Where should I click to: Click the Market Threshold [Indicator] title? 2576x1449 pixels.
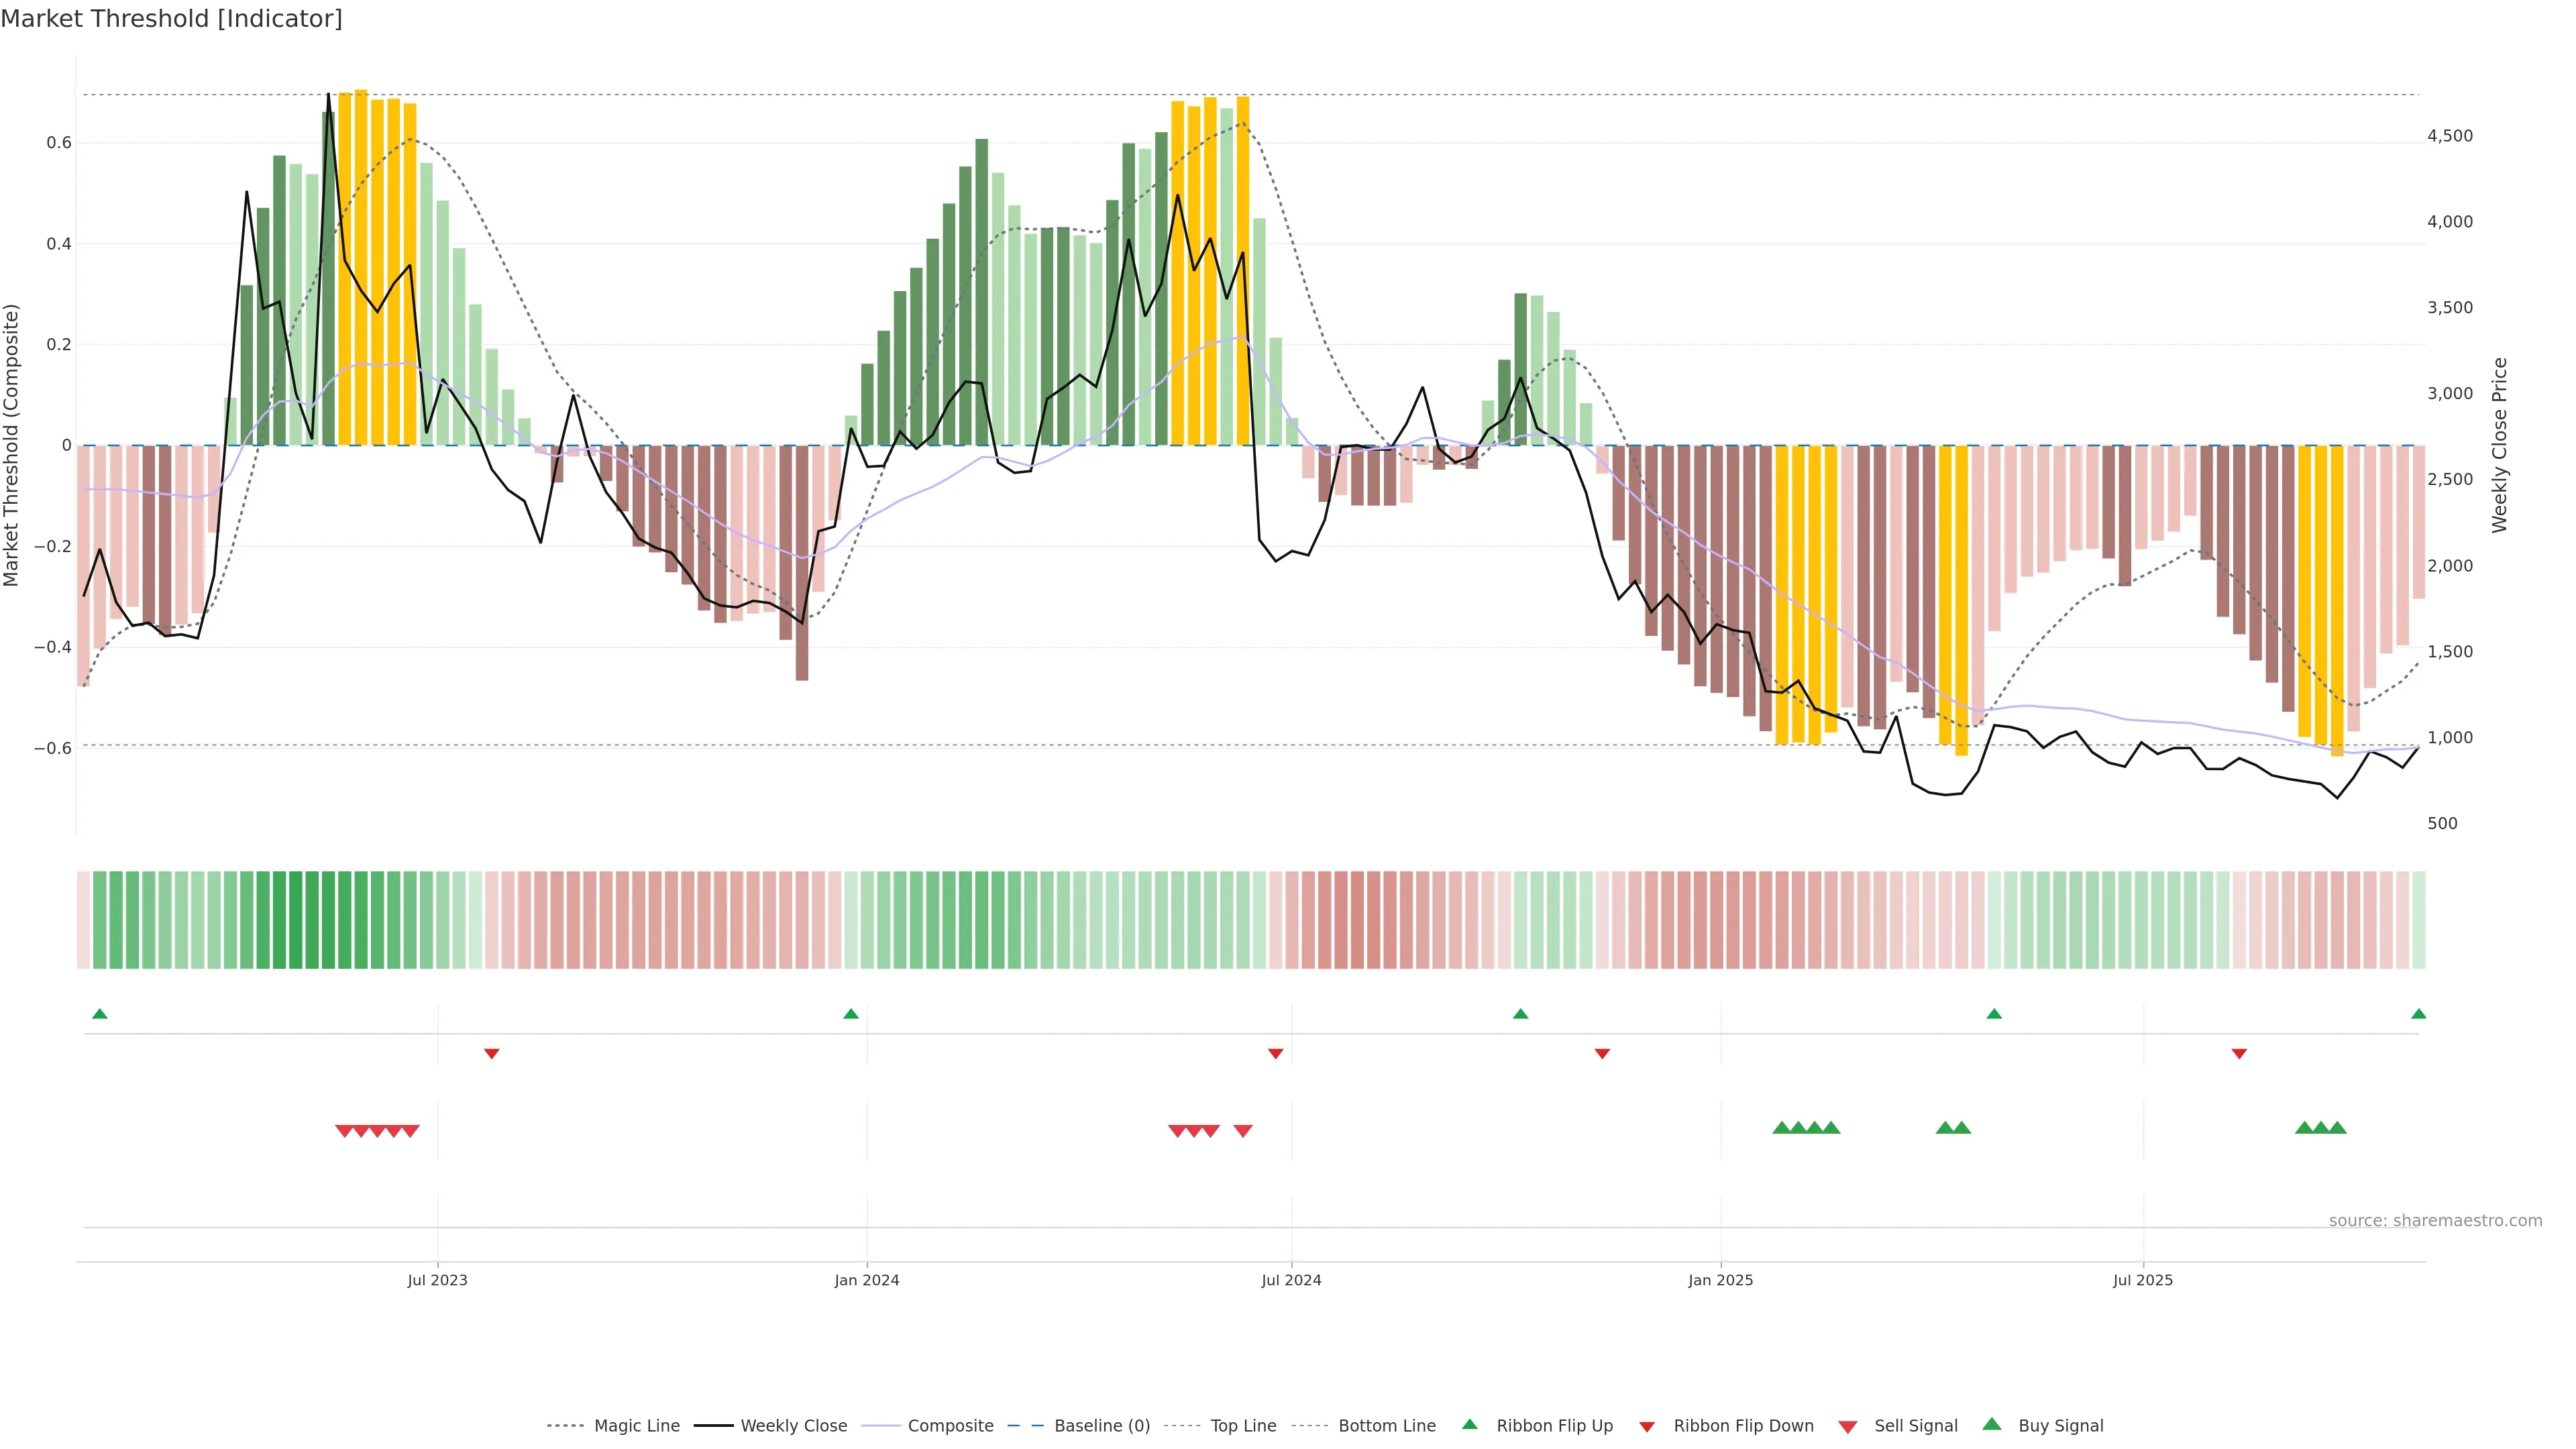coord(171,19)
